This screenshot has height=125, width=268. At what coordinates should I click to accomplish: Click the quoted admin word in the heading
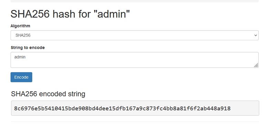[112, 14]
